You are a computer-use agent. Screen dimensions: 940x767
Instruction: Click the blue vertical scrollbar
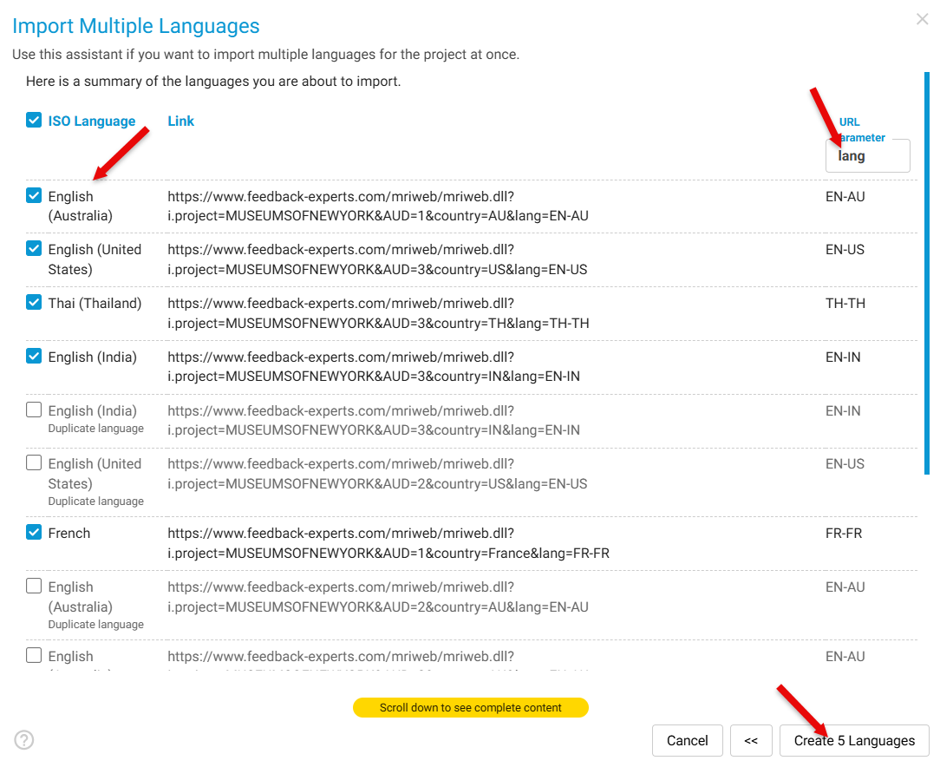pyautogui.click(x=927, y=273)
